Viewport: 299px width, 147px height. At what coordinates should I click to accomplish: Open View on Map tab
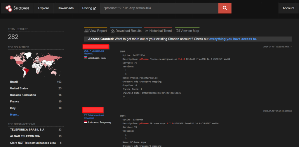pyautogui.click(x=187, y=31)
